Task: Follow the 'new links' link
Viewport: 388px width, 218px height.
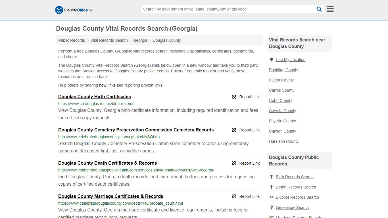Action: [107, 85]
